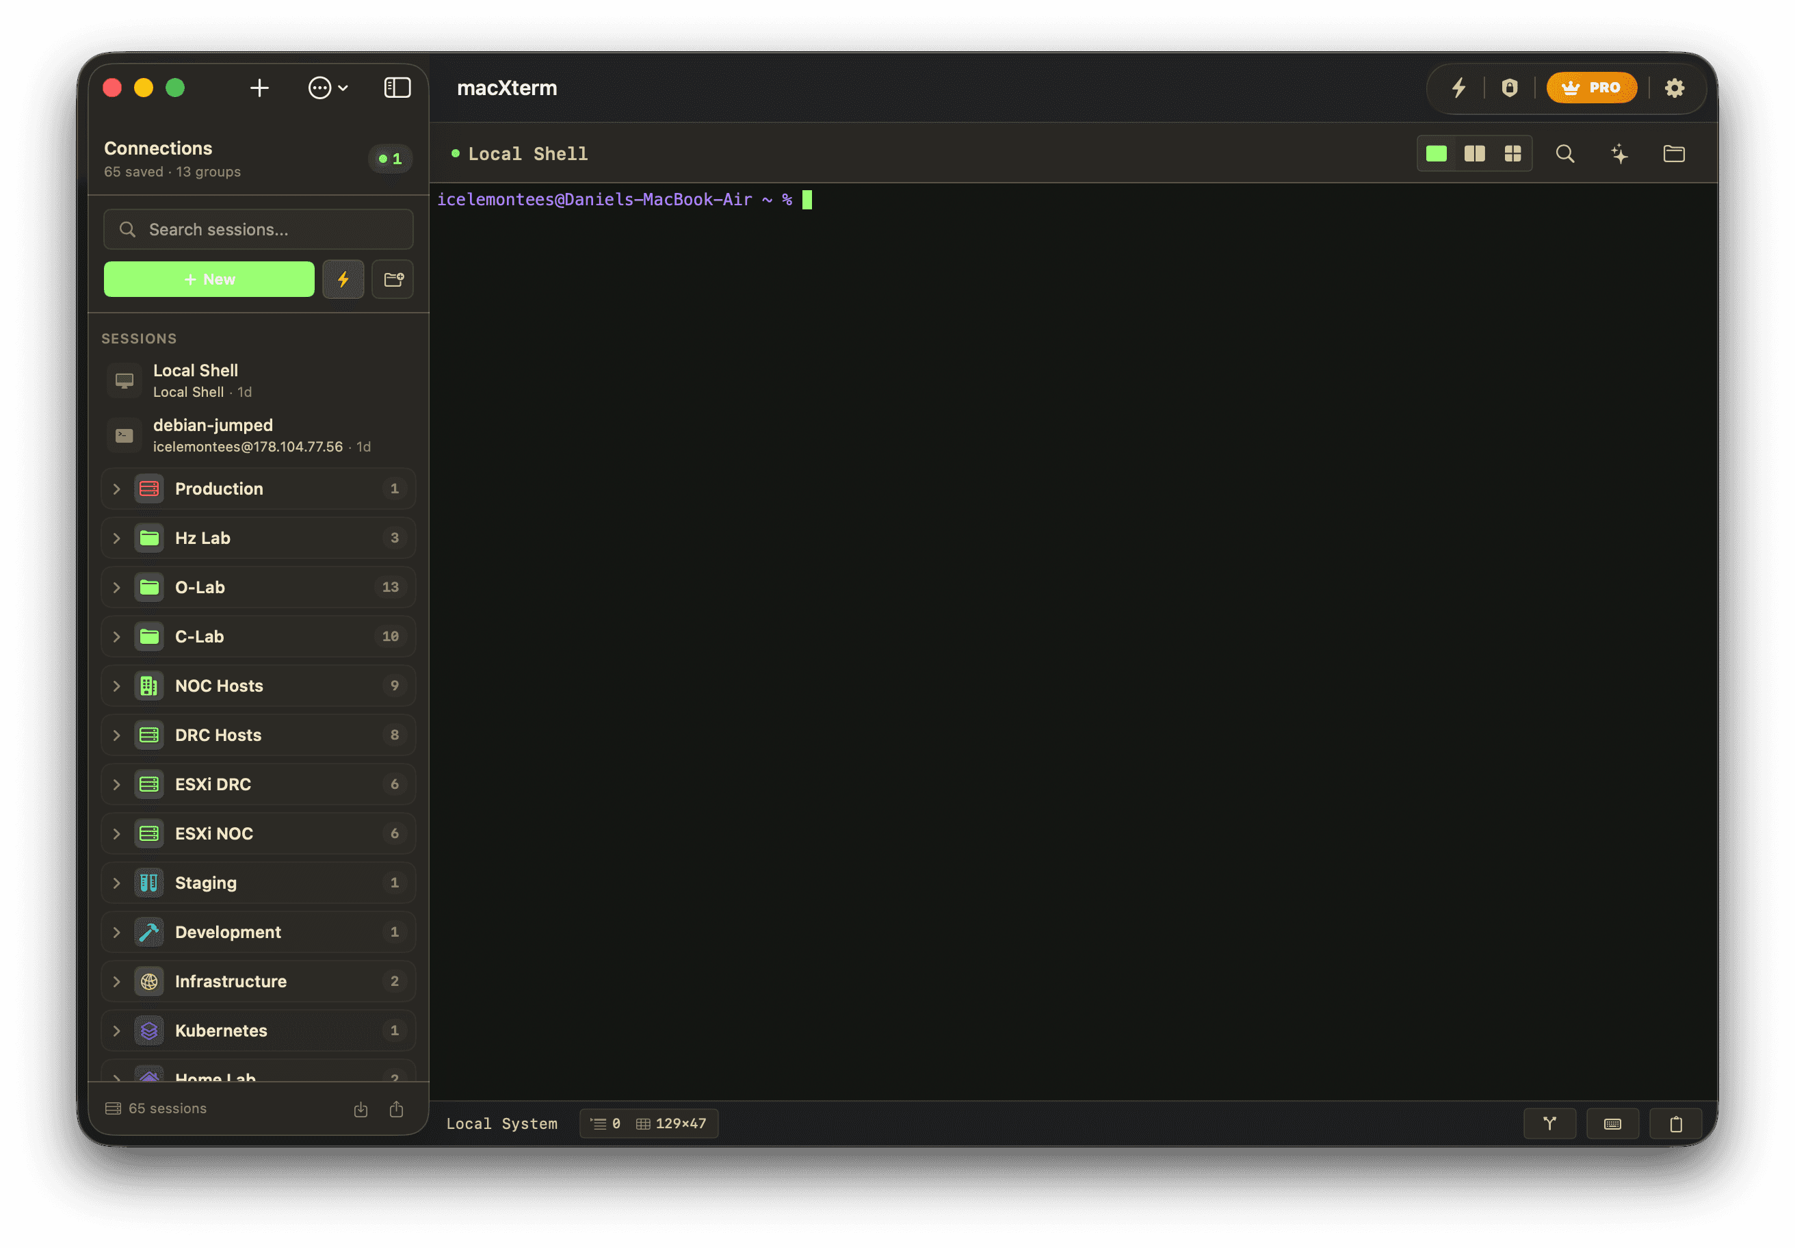Image resolution: width=1795 pixels, height=1248 pixels.
Task: Click the Staging test tubes icon
Action: click(149, 883)
